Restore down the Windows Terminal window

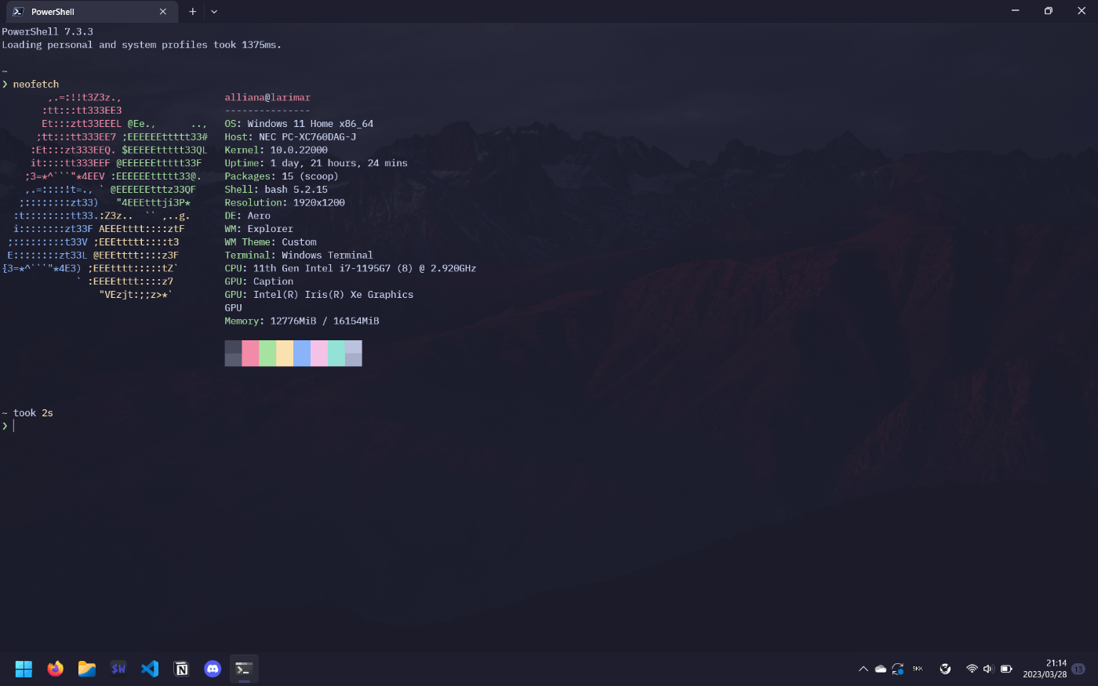1049,11
